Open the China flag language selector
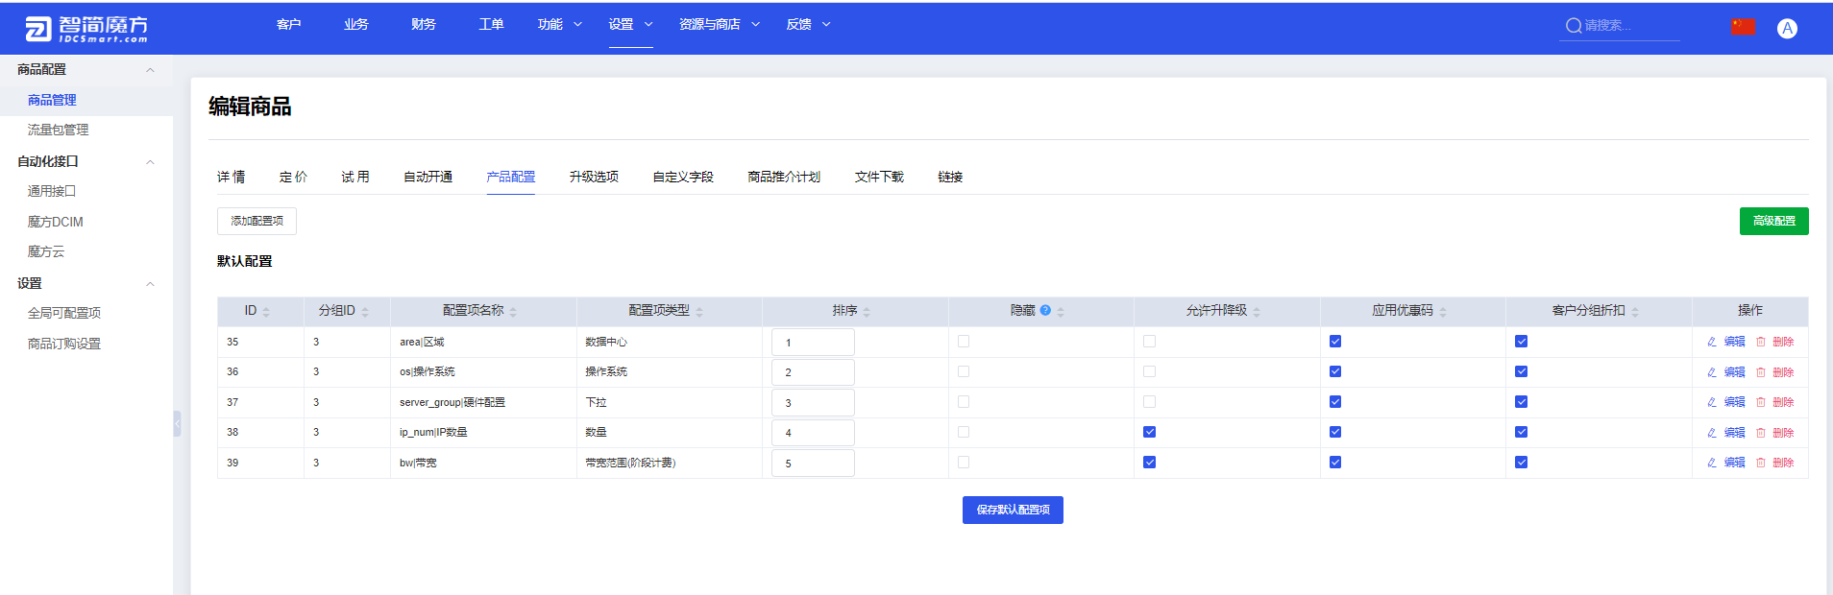 [x=1743, y=27]
